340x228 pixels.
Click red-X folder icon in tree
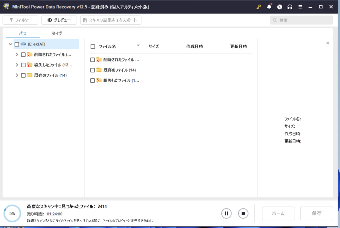click(x=30, y=54)
